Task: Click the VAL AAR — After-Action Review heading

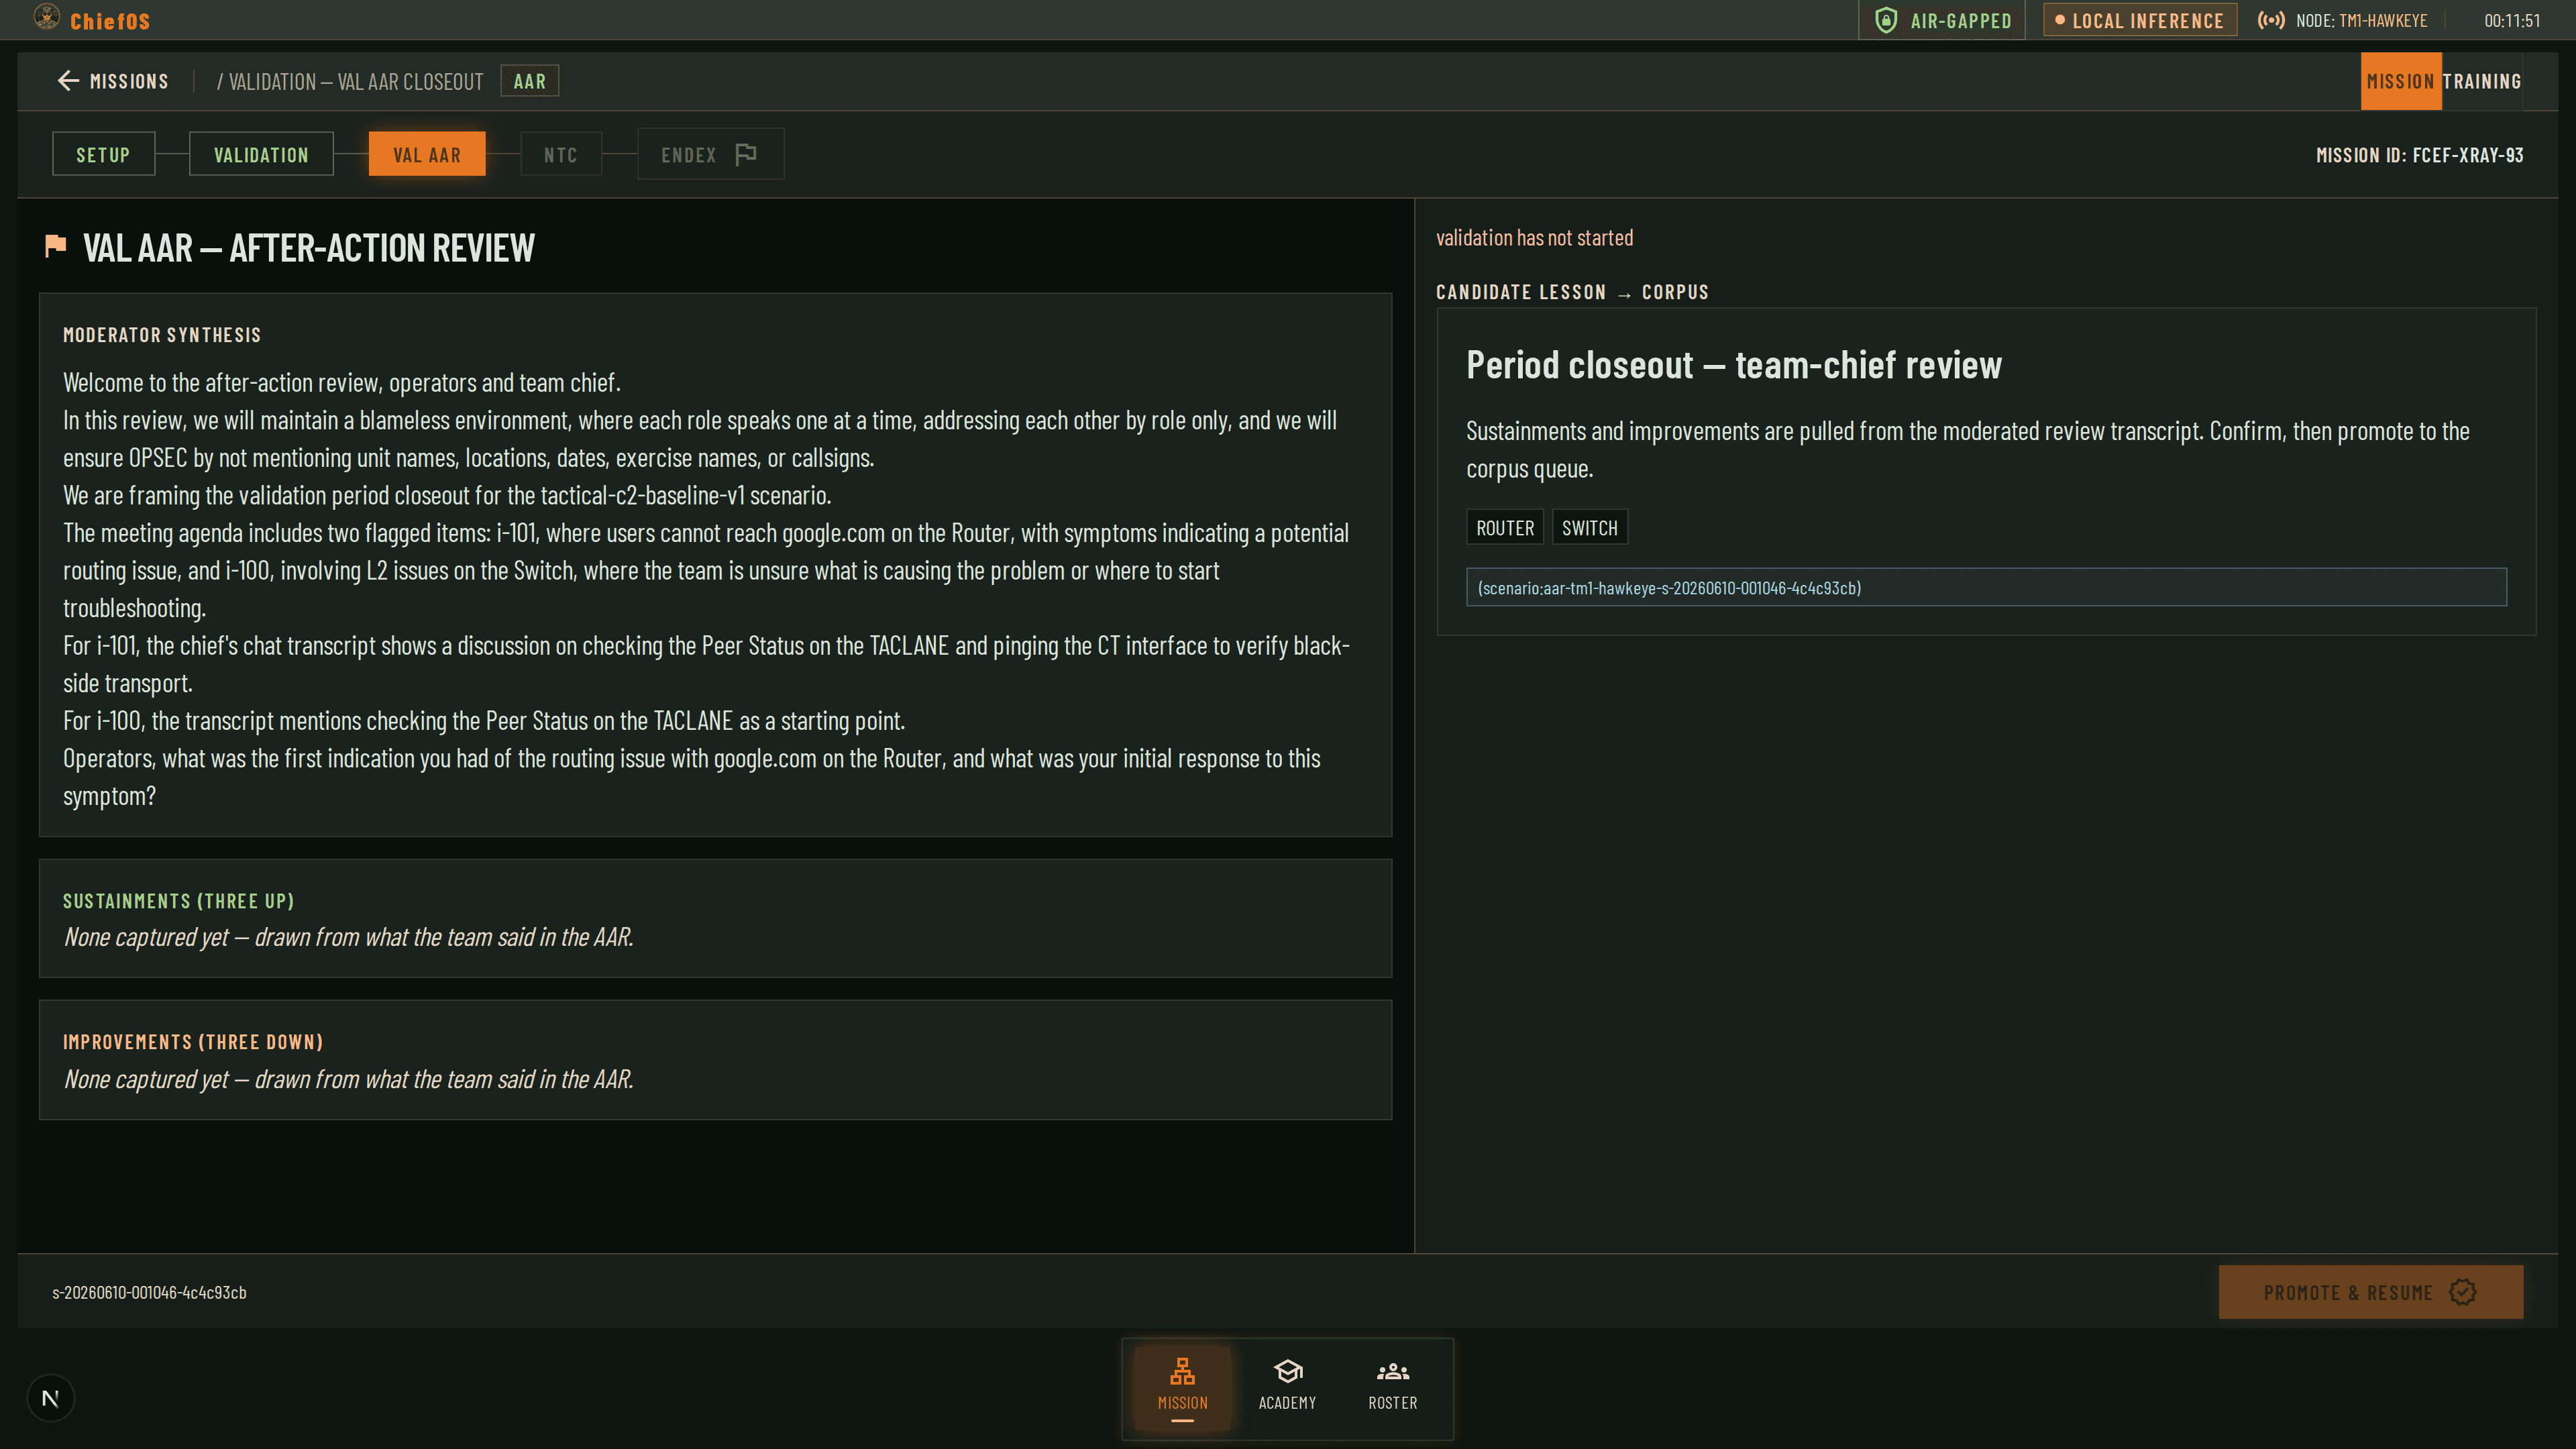Action: point(308,247)
